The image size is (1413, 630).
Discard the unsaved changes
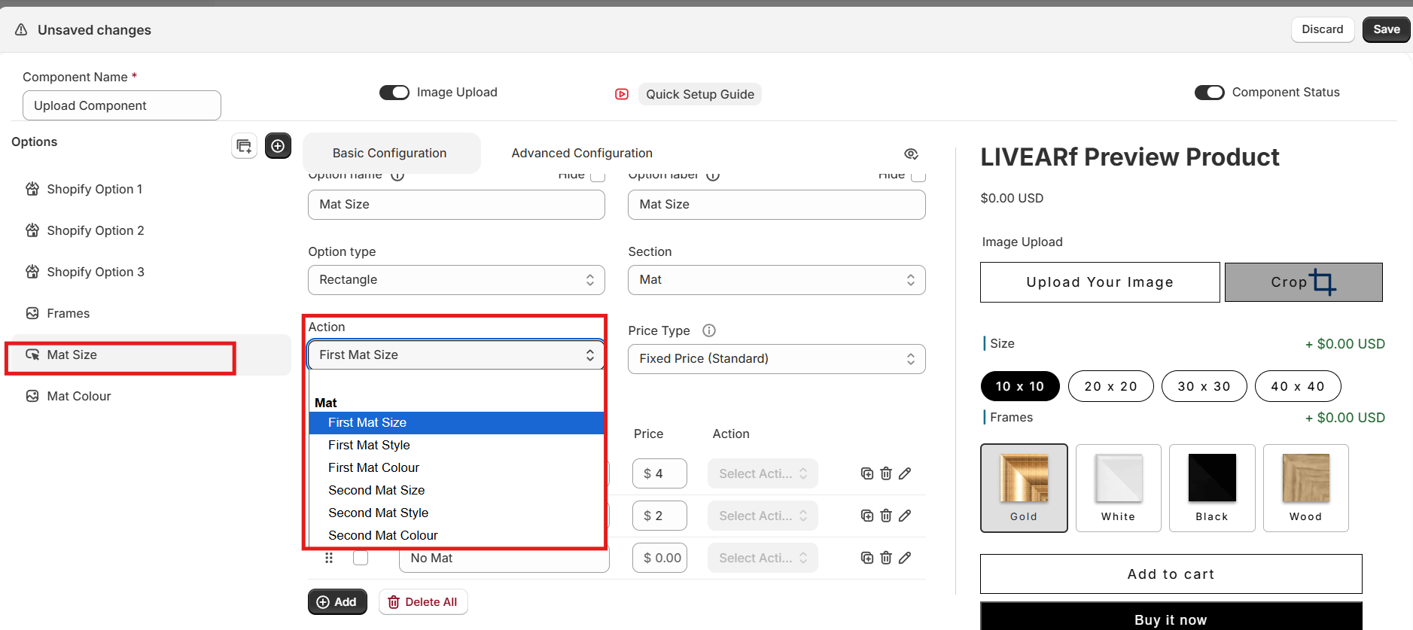tap(1323, 29)
